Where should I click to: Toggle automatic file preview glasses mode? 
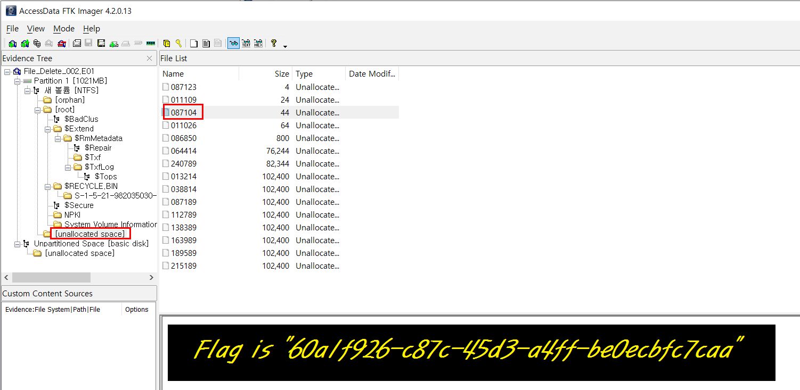233,44
